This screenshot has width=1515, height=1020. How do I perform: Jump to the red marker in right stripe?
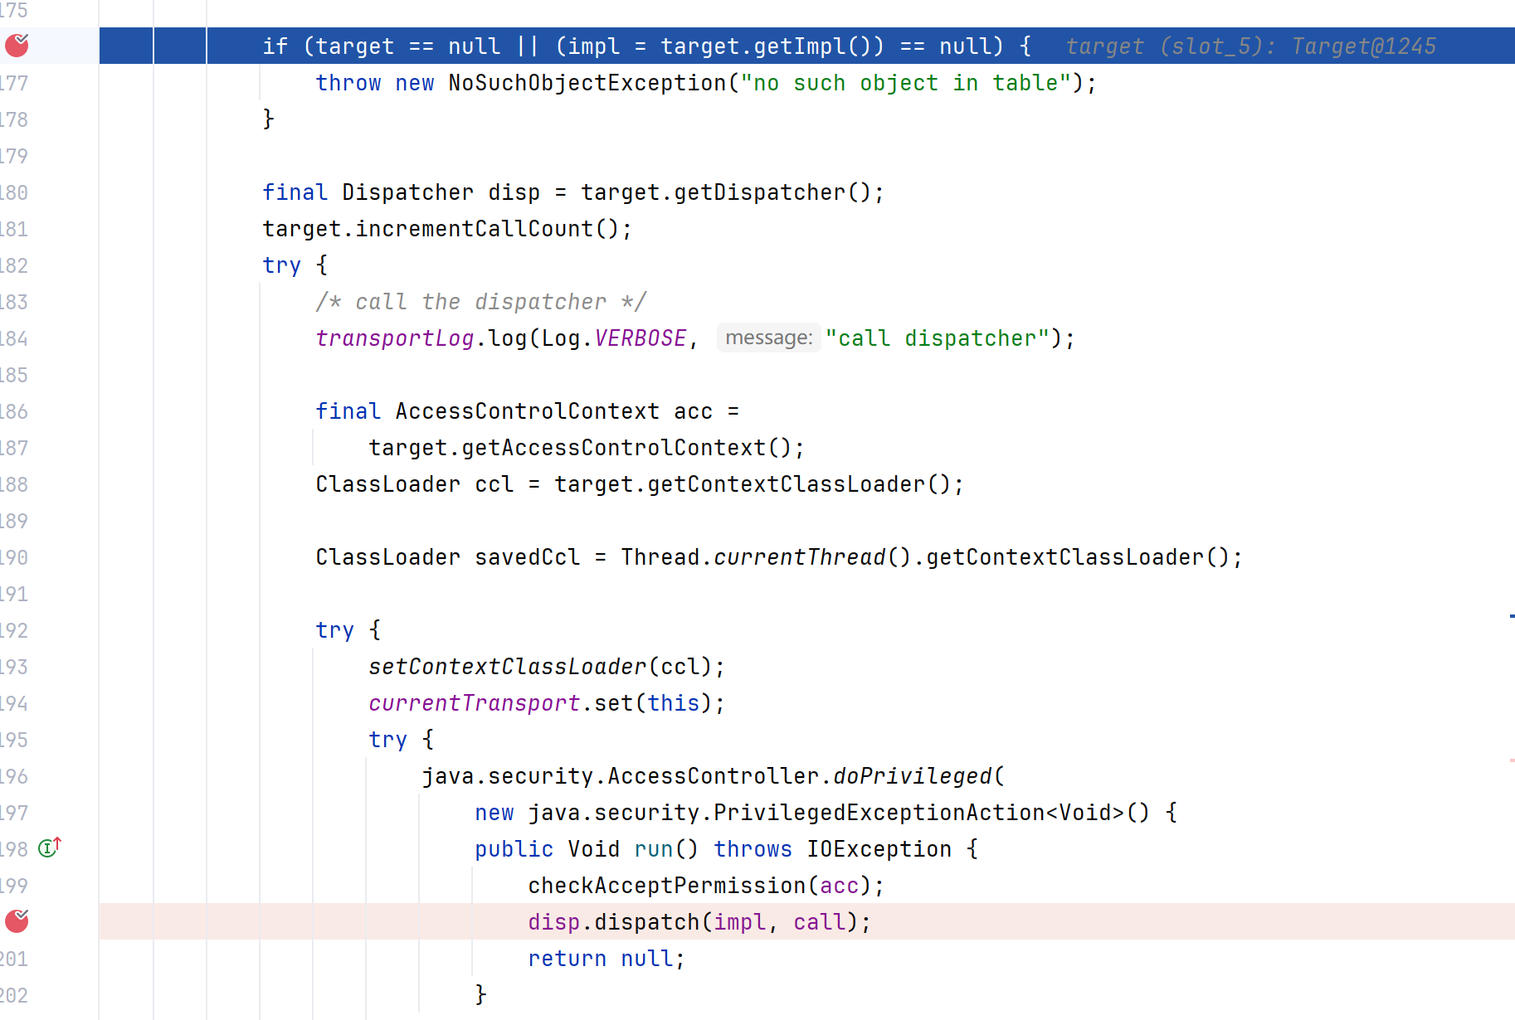coord(1511,760)
